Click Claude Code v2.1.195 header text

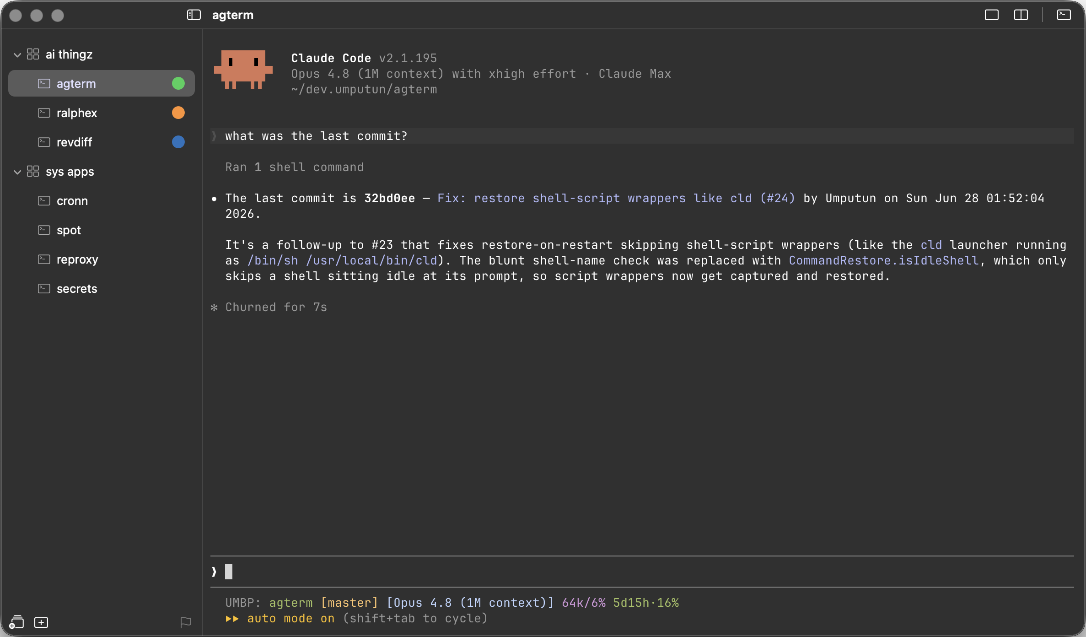[364, 58]
